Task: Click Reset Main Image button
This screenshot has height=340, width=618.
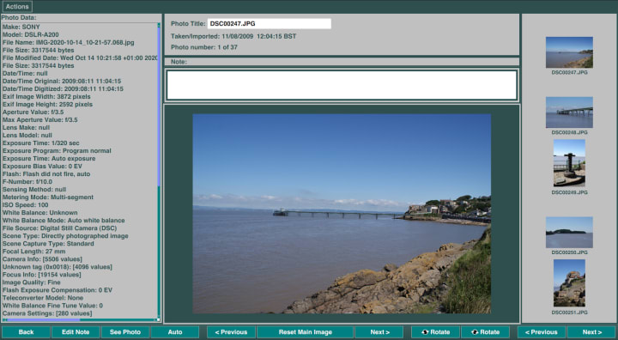Action: pos(306,332)
